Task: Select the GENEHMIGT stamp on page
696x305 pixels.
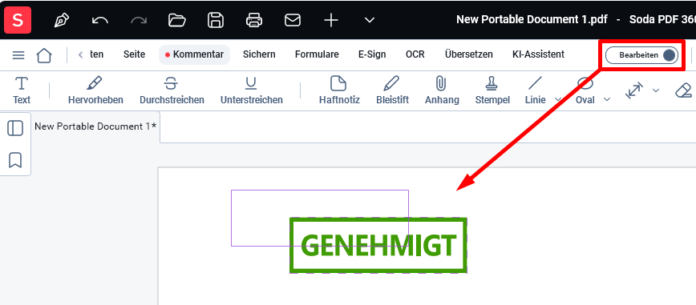Action: click(378, 245)
